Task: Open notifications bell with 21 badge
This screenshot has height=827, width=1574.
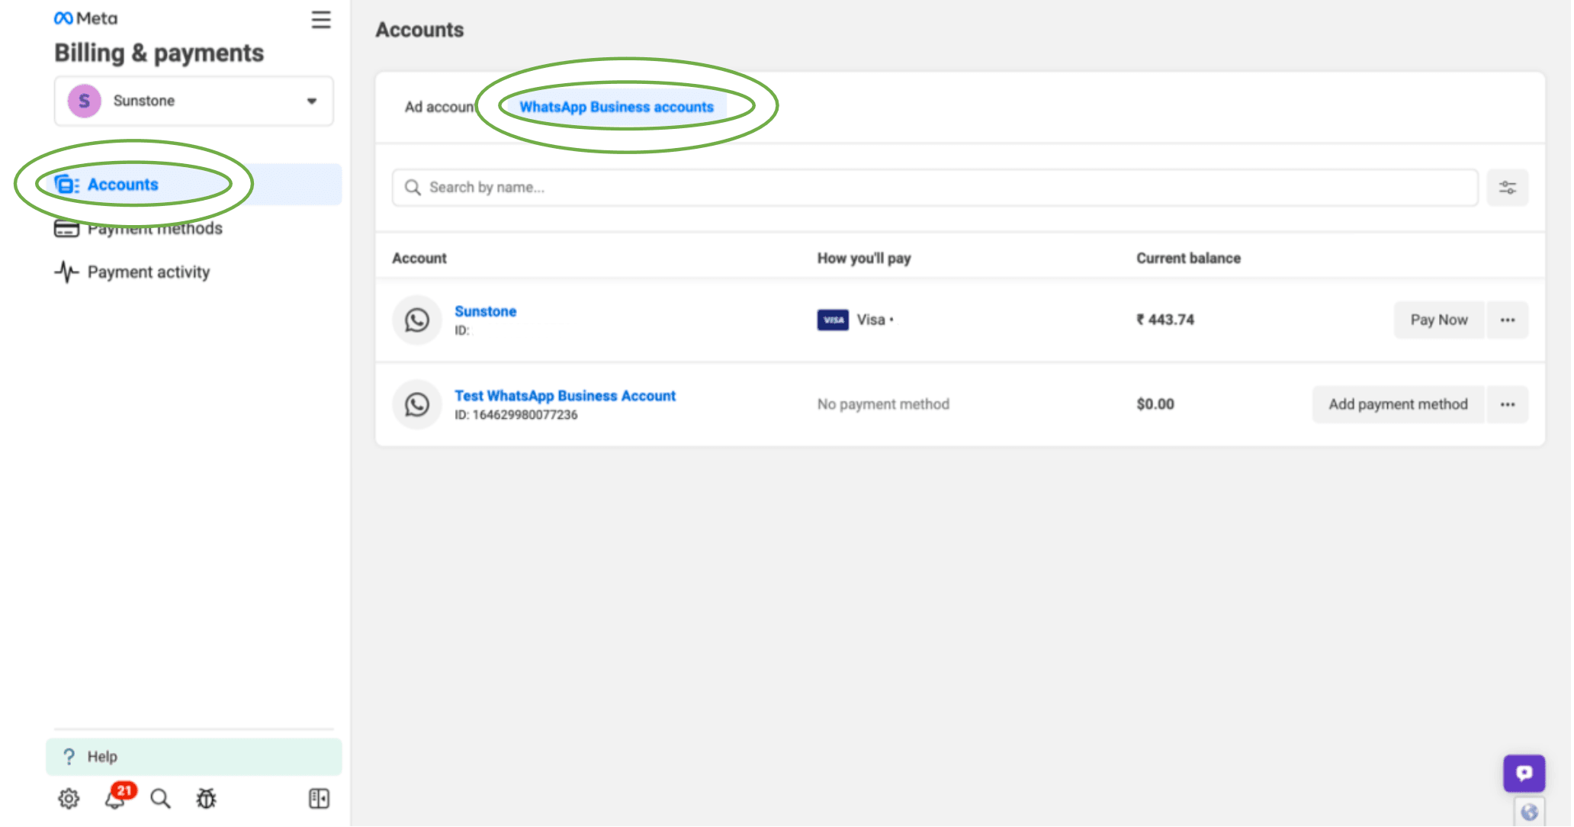Action: (116, 798)
